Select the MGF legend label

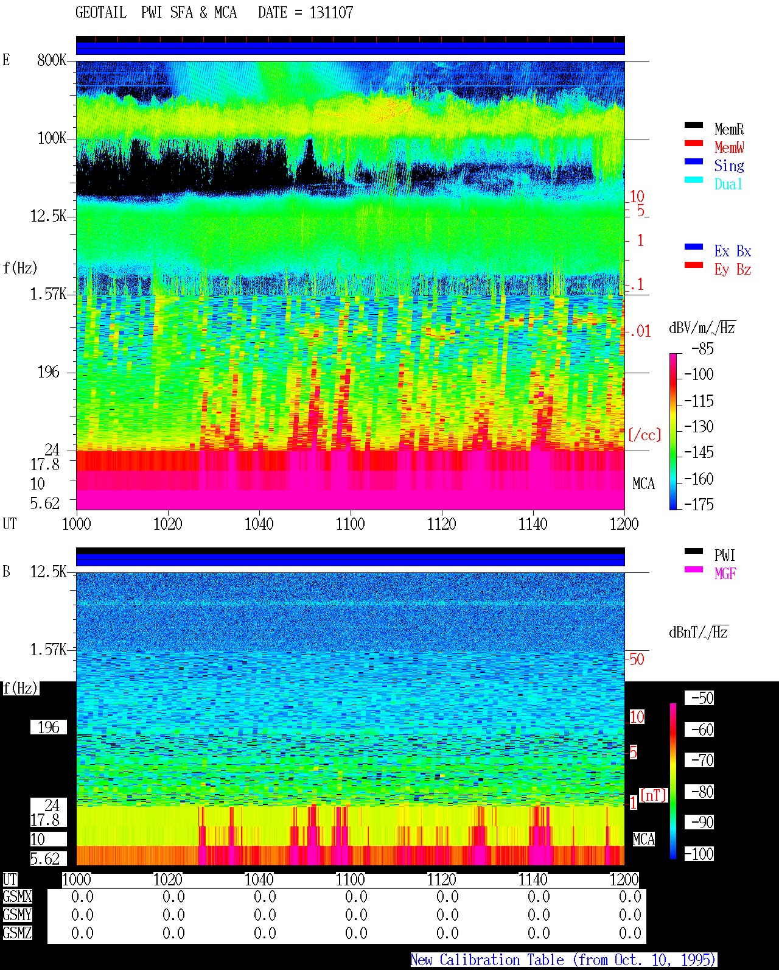click(x=725, y=574)
